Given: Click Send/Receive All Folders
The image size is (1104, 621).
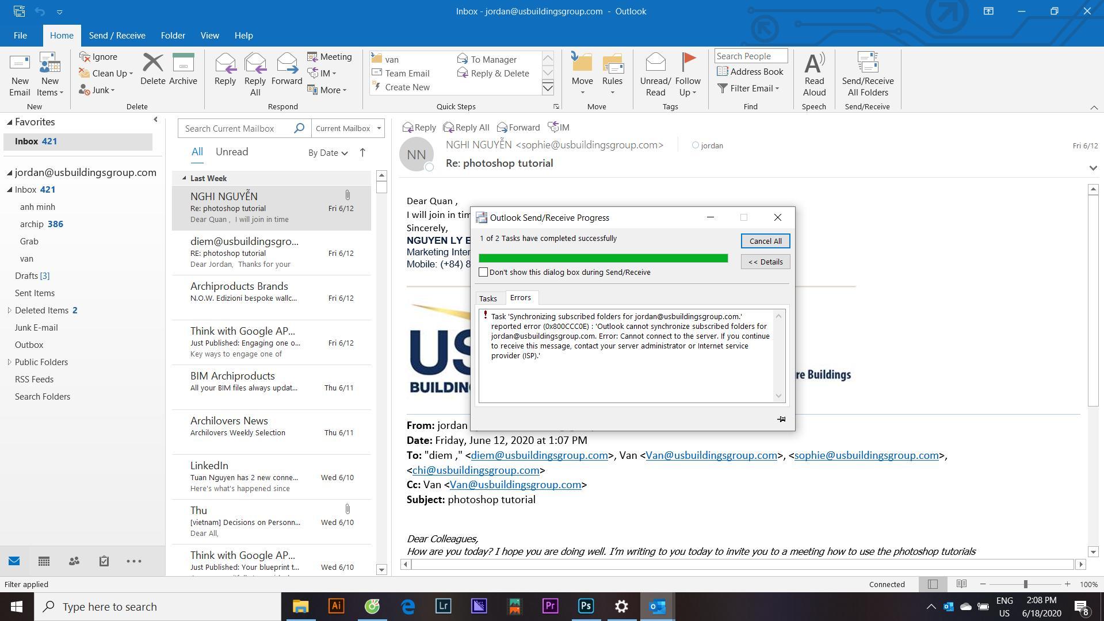Looking at the screenshot, I should 867,75.
